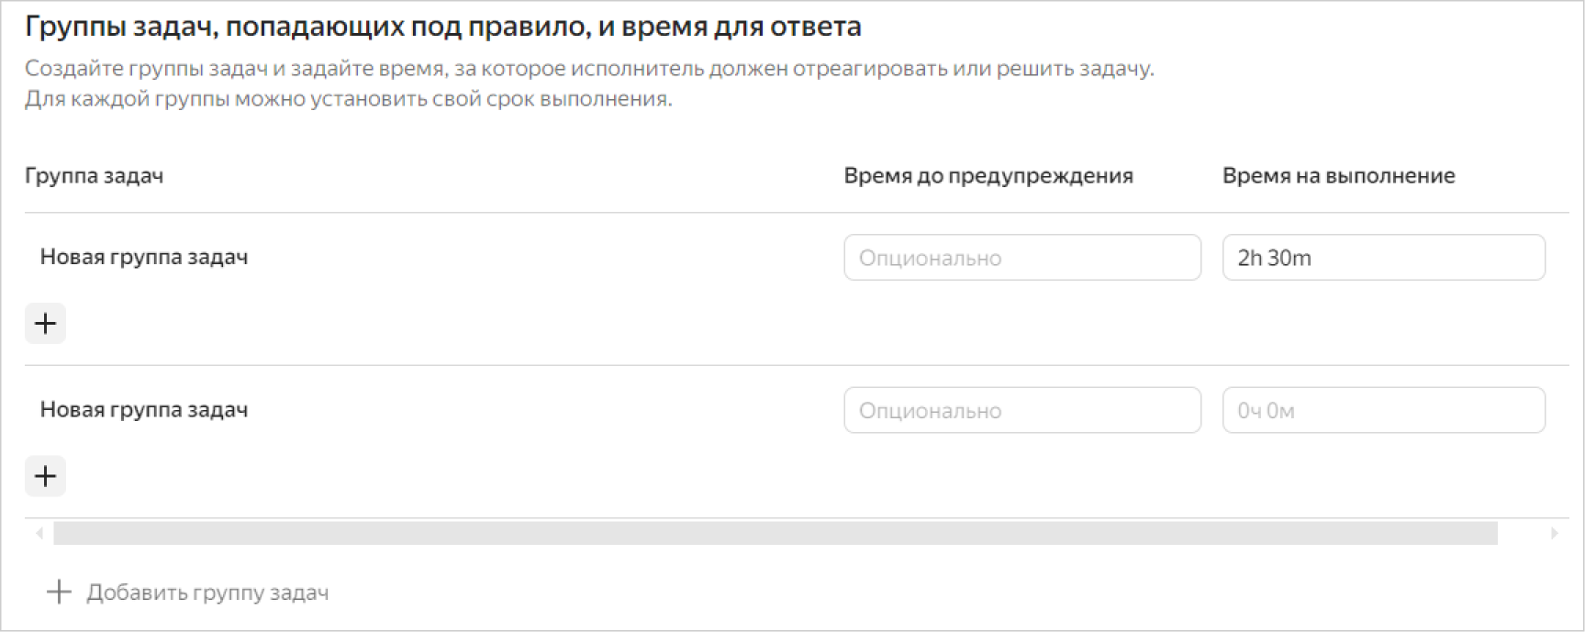Click the Время до предупреждения column header
This screenshot has height=632, width=1585.
[x=988, y=176]
